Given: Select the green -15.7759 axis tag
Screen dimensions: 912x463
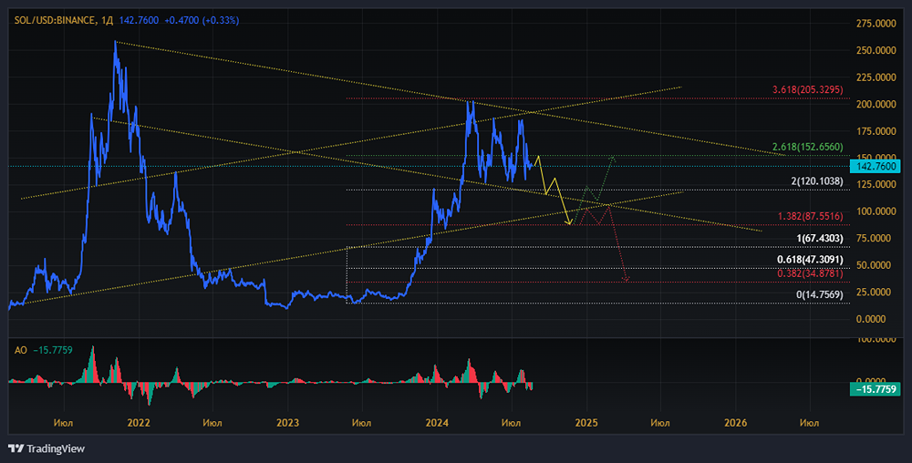Looking at the screenshot, I should coord(876,389).
